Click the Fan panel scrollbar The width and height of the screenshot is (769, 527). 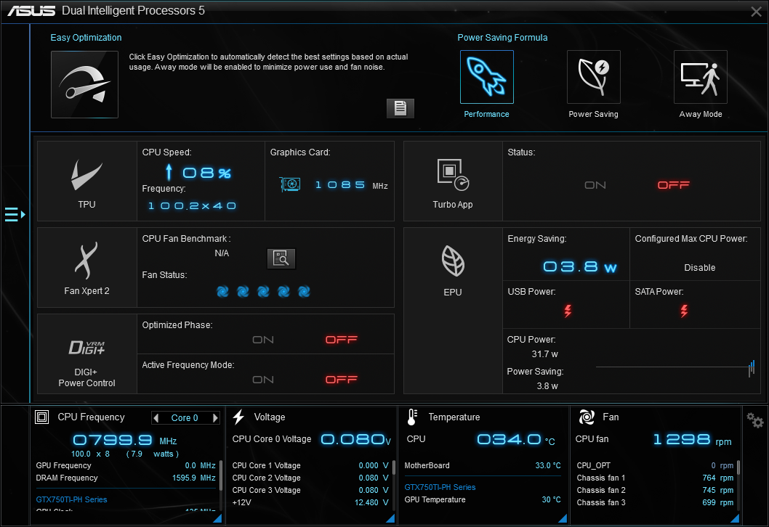(738, 467)
